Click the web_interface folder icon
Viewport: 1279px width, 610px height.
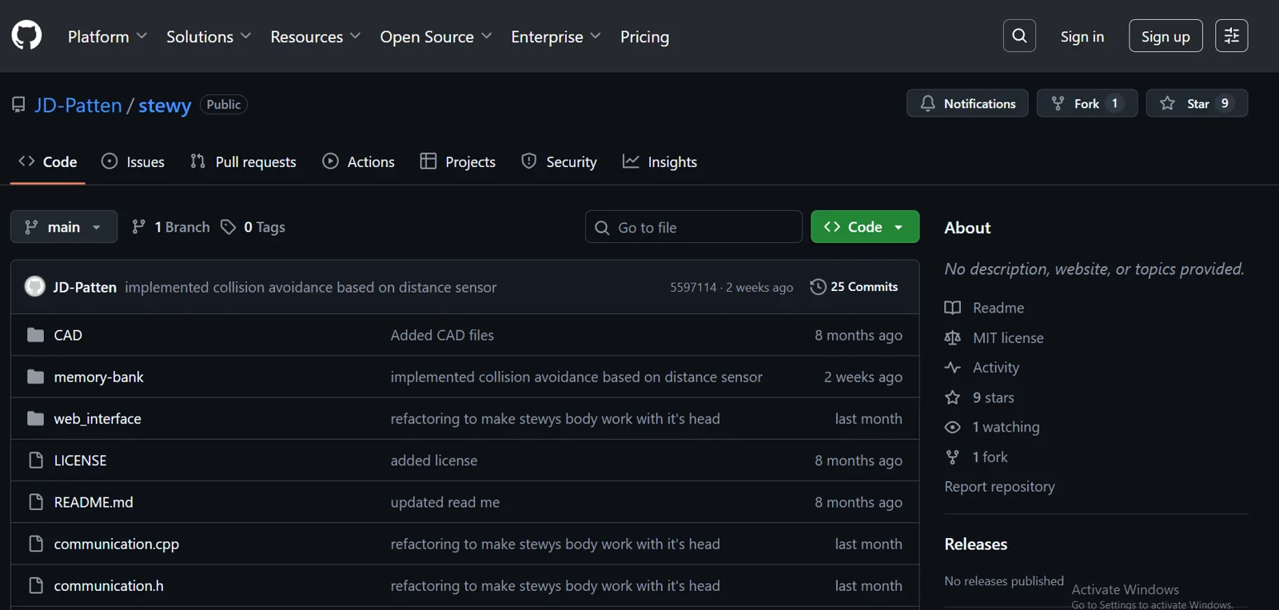pos(35,418)
